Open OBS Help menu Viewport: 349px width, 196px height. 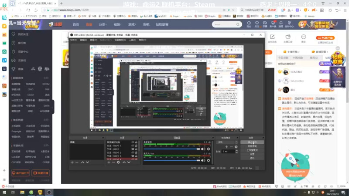(x=143, y=40)
